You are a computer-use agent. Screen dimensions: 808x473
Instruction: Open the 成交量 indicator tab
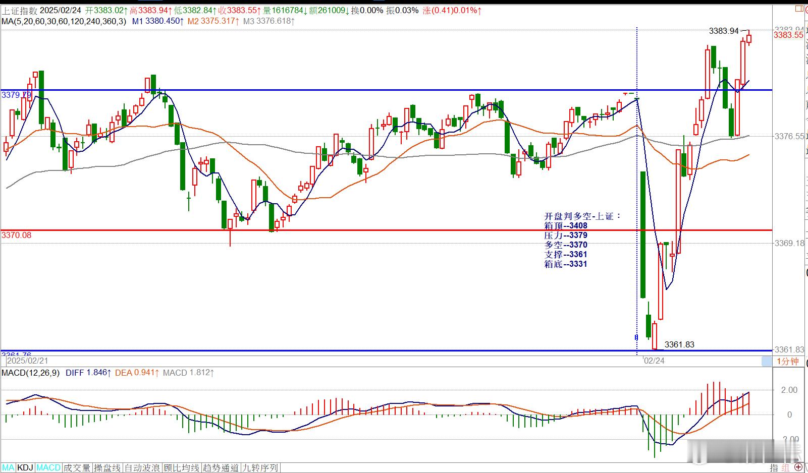coord(77,468)
